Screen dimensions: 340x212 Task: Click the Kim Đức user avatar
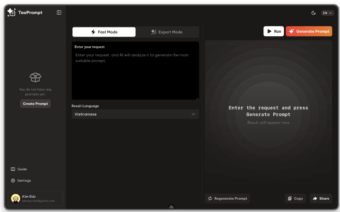16,198
